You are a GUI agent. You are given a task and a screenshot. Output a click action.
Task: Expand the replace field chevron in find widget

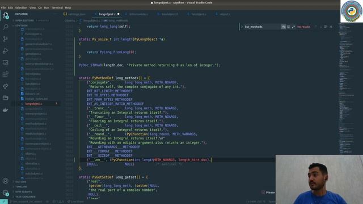(x=242, y=27)
